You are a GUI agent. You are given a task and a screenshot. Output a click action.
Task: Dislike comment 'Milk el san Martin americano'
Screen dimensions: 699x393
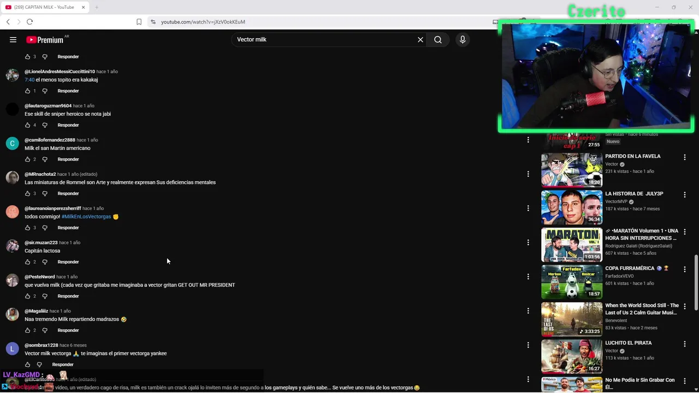[45, 159]
